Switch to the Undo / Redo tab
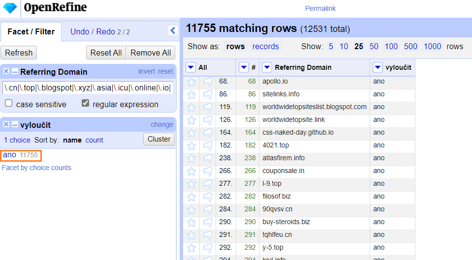Viewport: 472px width, 260px height. click(100, 31)
